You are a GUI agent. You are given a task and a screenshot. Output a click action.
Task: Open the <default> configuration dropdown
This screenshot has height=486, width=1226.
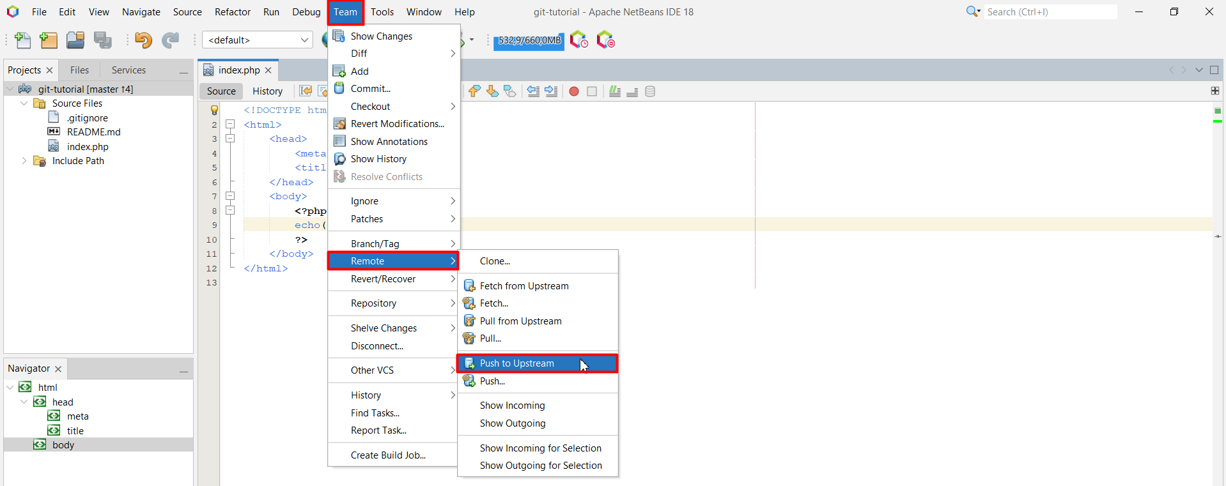click(257, 40)
